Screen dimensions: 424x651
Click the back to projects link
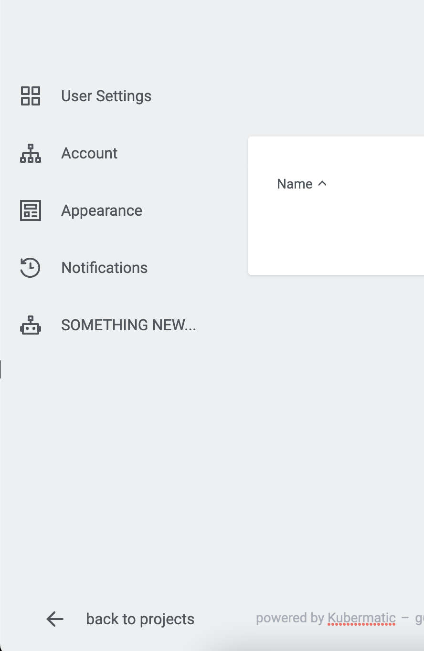tap(140, 619)
